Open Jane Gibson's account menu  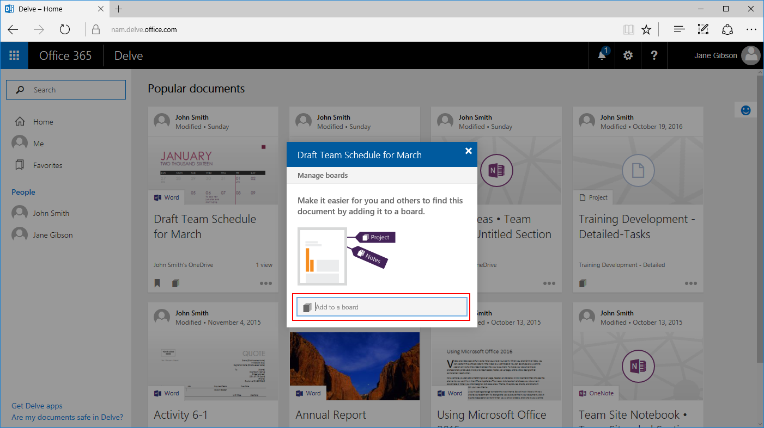pyautogui.click(x=727, y=55)
